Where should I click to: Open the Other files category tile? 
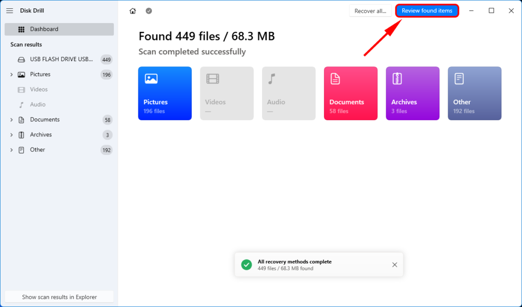(x=474, y=93)
